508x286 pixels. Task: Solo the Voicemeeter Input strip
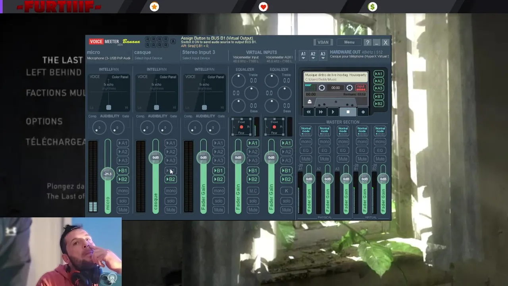[x=253, y=201]
